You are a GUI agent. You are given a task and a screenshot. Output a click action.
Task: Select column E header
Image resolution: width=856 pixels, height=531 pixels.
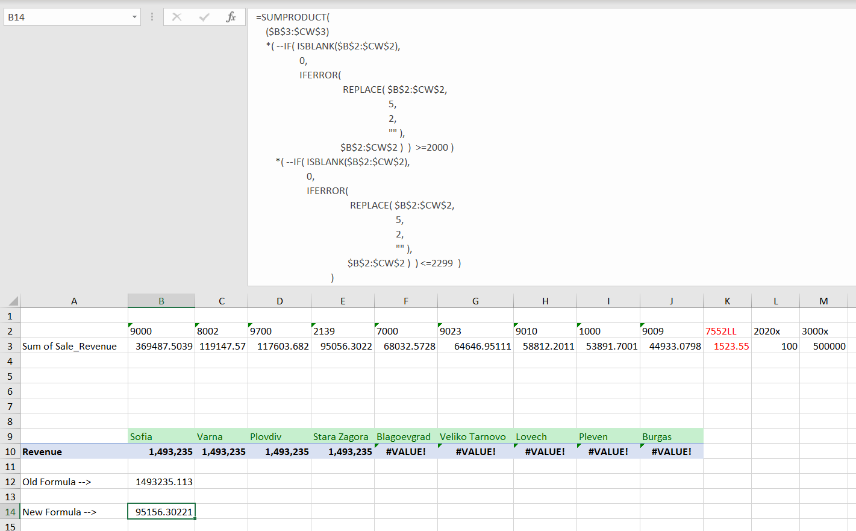point(343,301)
